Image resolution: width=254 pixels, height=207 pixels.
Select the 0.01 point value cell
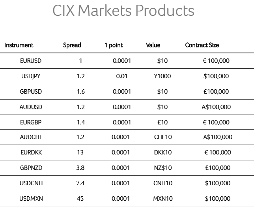(121, 76)
